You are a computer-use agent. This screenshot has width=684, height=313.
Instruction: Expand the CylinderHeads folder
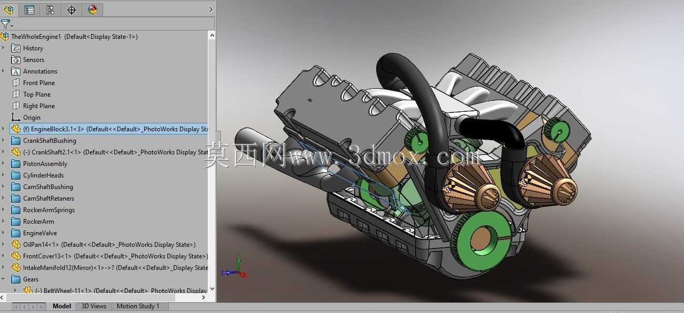(3, 175)
